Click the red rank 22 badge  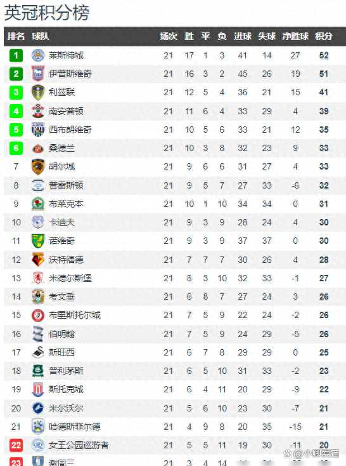click(16, 445)
